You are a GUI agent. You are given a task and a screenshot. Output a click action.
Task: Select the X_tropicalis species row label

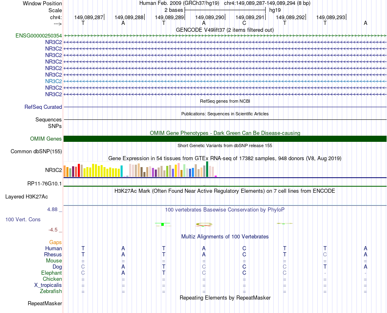click(x=48, y=285)
